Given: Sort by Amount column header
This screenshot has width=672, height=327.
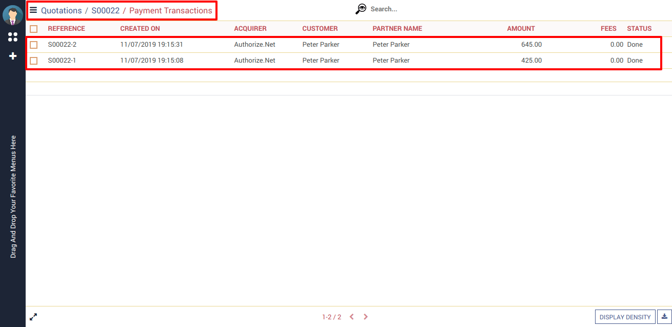Looking at the screenshot, I should [521, 29].
